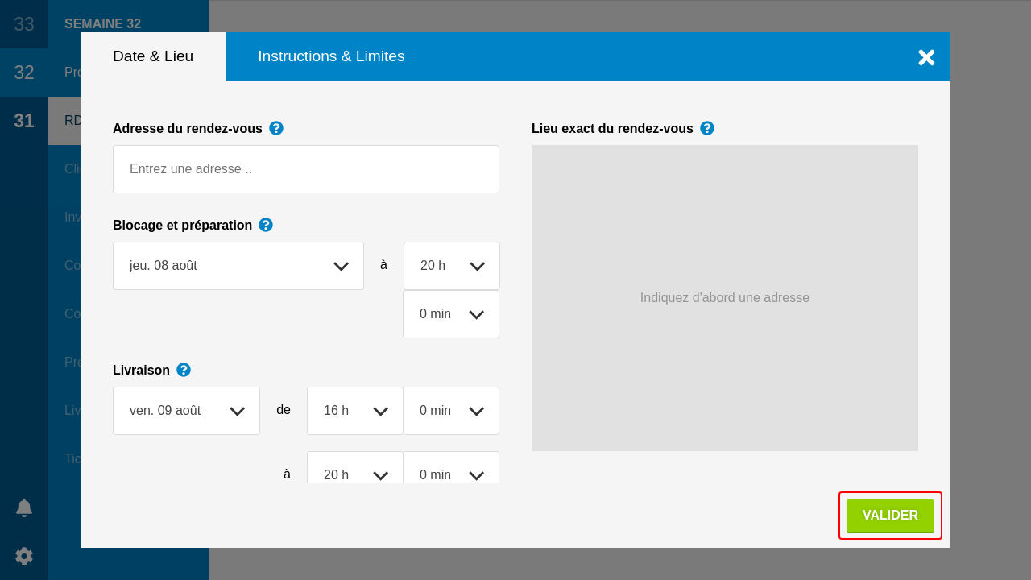Screen dimensions: 1031x580
Task: Close the dialog with the X icon
Action: 926,57
